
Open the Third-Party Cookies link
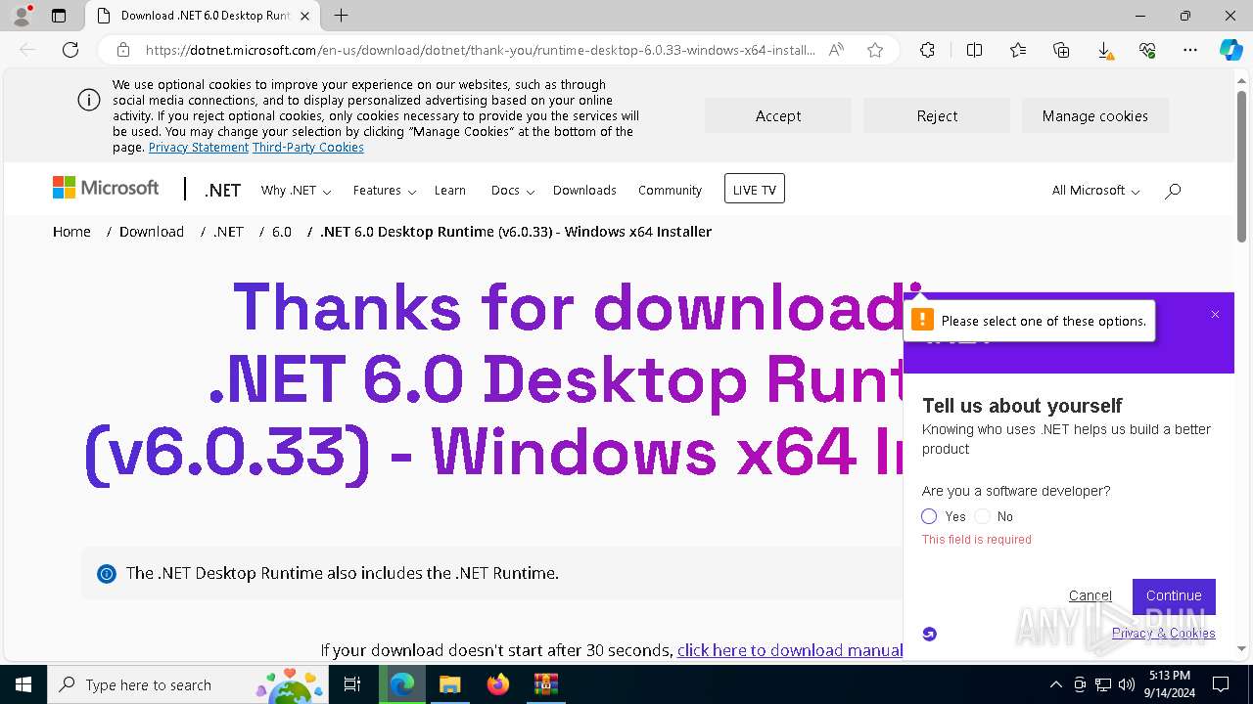point(308,148)
